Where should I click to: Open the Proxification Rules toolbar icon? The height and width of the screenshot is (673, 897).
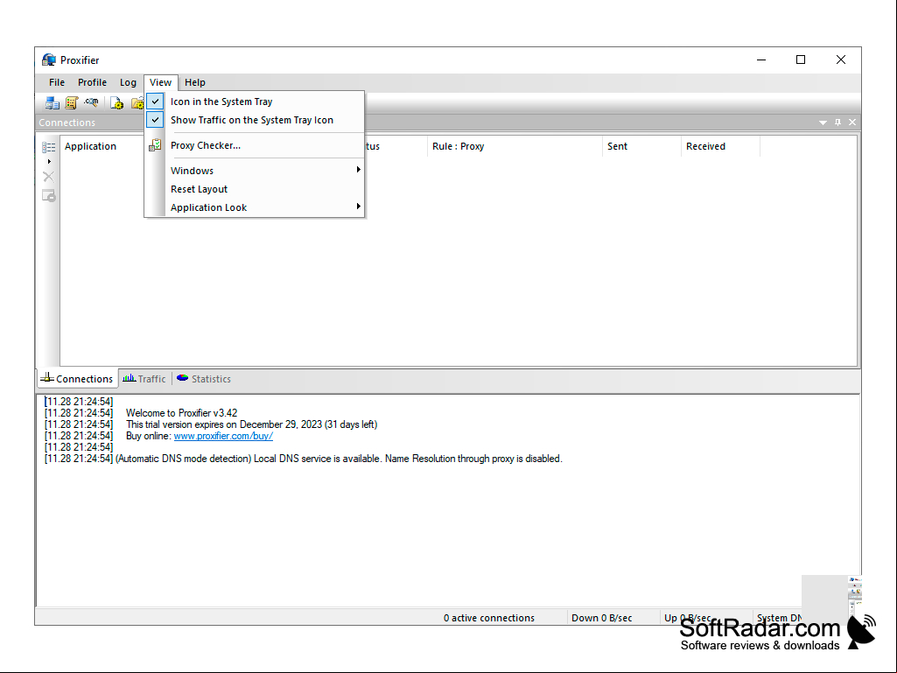(72, 103)
